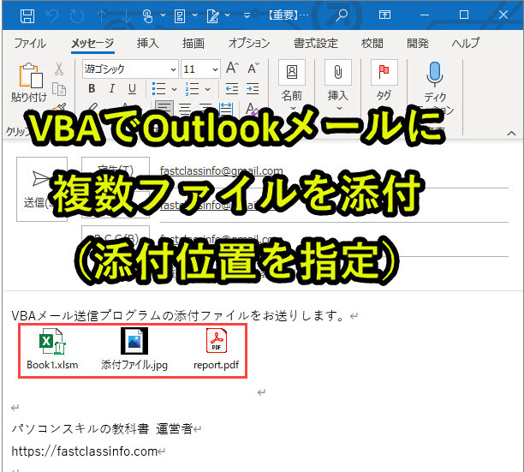Save the message with the floppy disk icon
The width and height of the screenshot is (524, 472).
[x=27, y=15]
